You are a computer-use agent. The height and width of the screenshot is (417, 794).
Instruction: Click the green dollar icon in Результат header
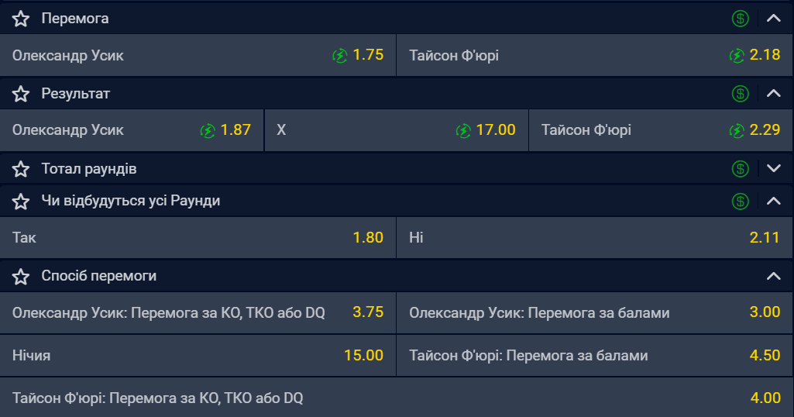(x=741, y=94)
